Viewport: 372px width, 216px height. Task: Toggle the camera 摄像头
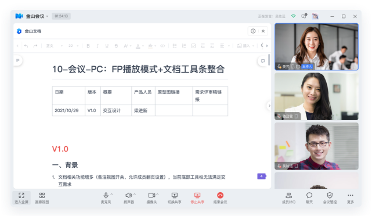click(151, 198)
